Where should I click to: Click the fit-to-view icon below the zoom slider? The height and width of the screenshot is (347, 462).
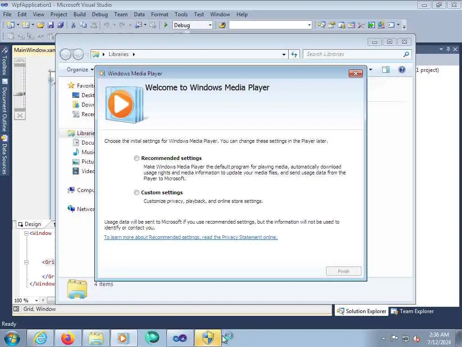tap(20, 115)
